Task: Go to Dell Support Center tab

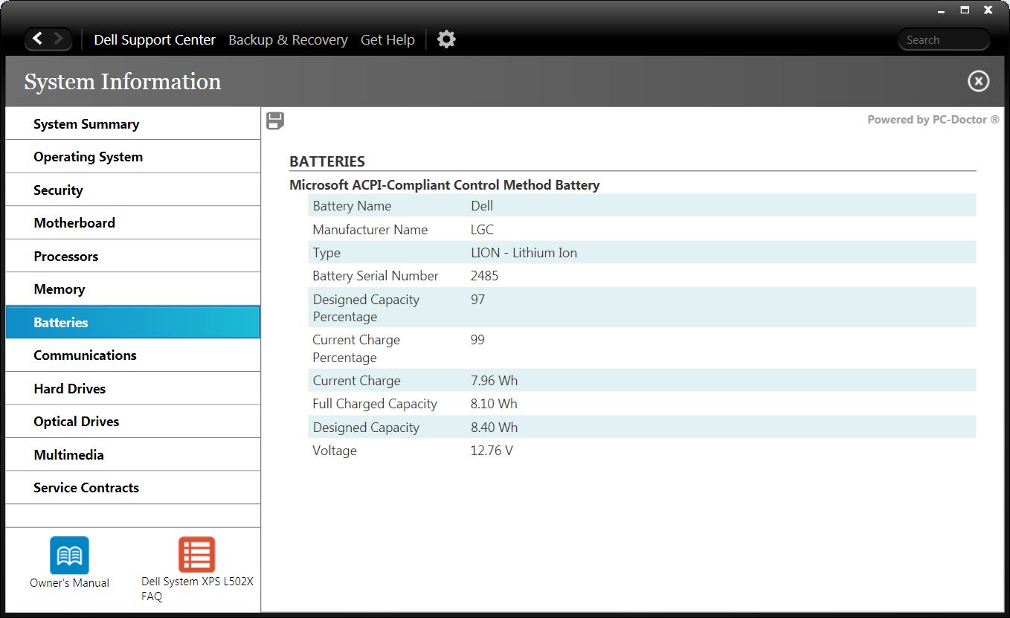Action: (155, 40)
